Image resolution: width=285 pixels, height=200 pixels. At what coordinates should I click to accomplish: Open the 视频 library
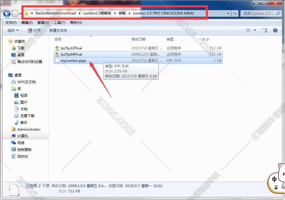24,96
